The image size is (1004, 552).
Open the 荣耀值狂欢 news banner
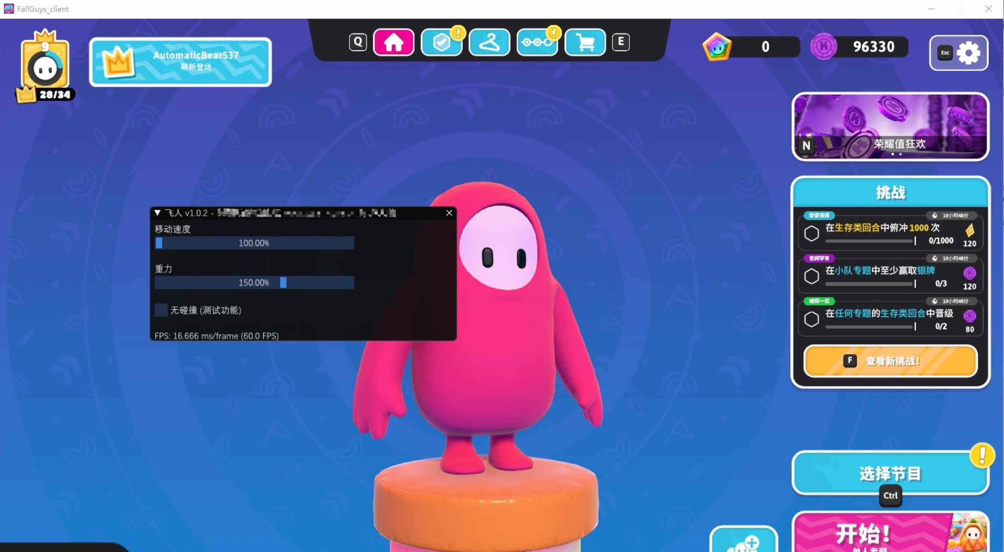coord(891,126)
